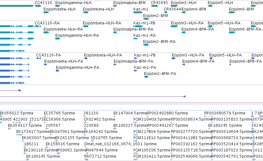Image resolution: width=263 pixels, height=161 pixels.
Task: Click the transcript glyph below E(spl)m2-BFM-RA
Action: pos(146,45)
